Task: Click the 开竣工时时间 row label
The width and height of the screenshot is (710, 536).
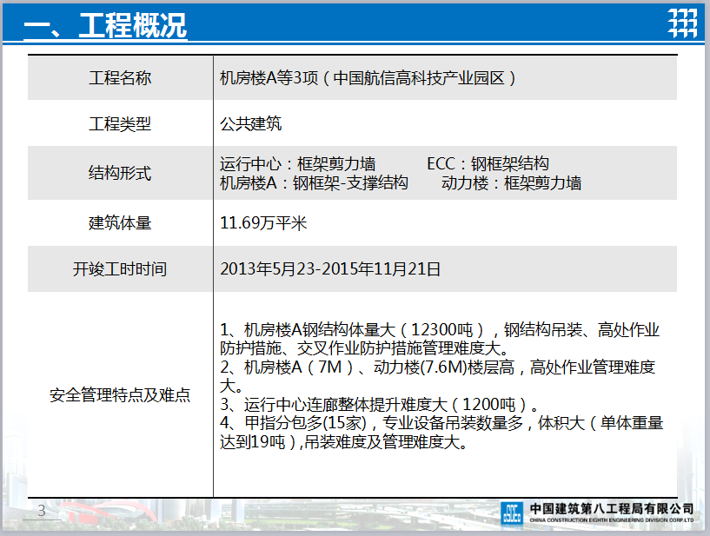Action: pos(120,269)
